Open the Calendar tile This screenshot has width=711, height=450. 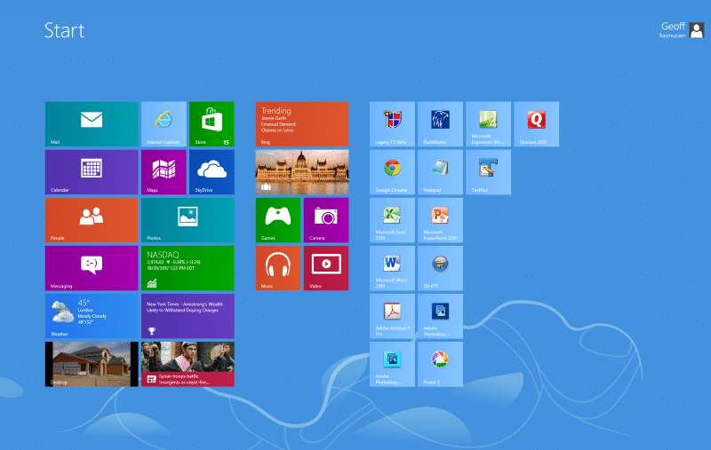[x=92, y=172]
